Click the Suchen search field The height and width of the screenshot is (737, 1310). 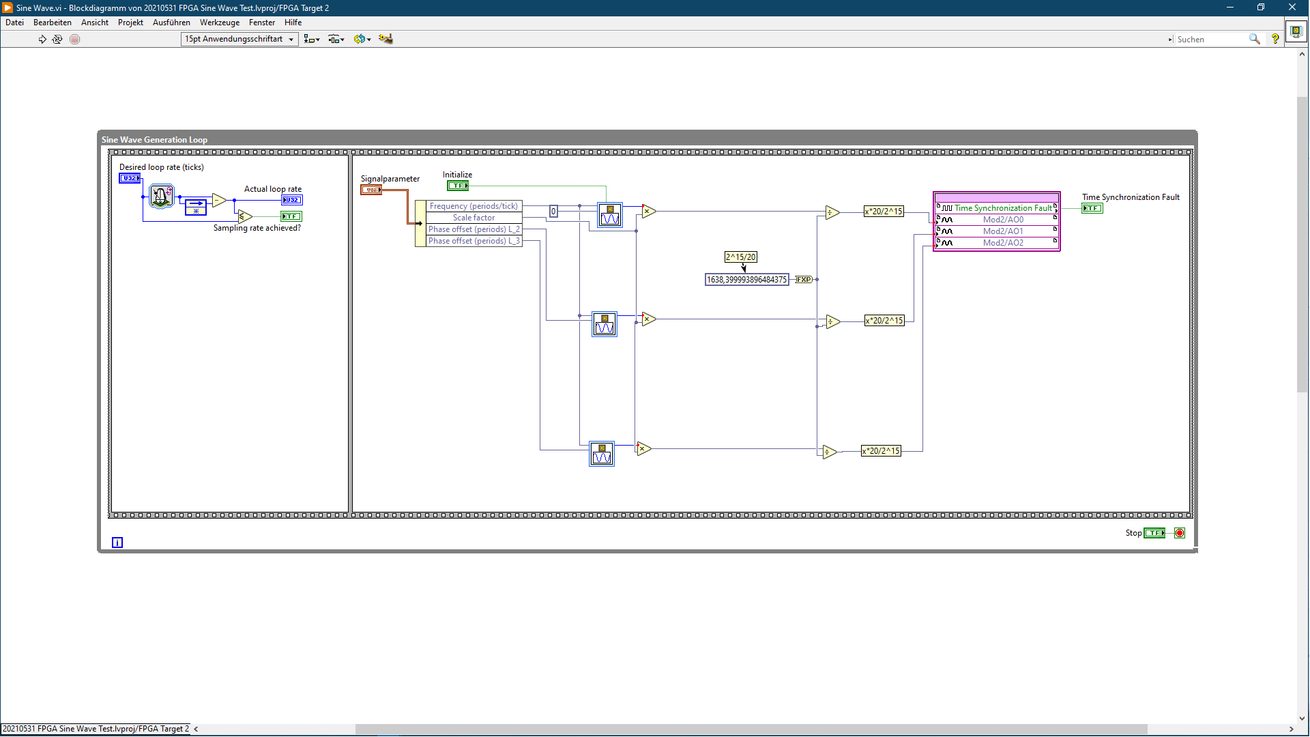click(x=1210, y=40)
